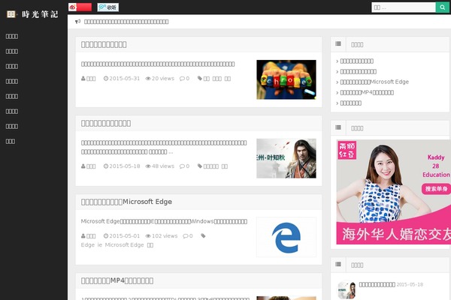Image resolution: width=451 pixels, height=300 pixels.
Task: Open the first item in the left navigation menu
Action: click(12, 36)
